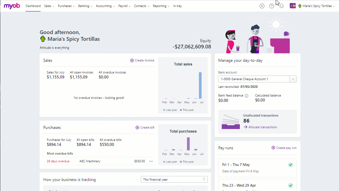This screenshot has height=191, width=339.
Task: Click the green check for Thu 23 - Wed 29 Apr
Action: click(290, 185)
